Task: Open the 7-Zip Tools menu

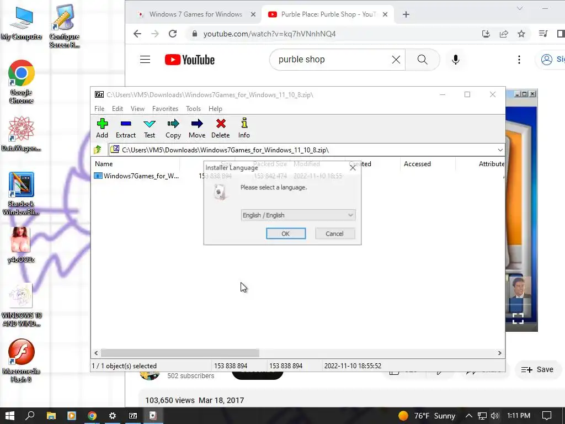Action: click(193, 109)
